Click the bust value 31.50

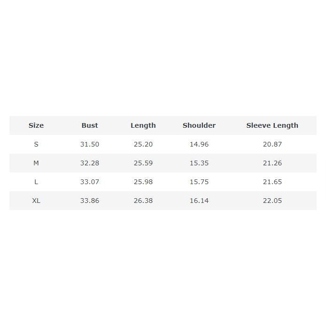[x=90, y=144]
